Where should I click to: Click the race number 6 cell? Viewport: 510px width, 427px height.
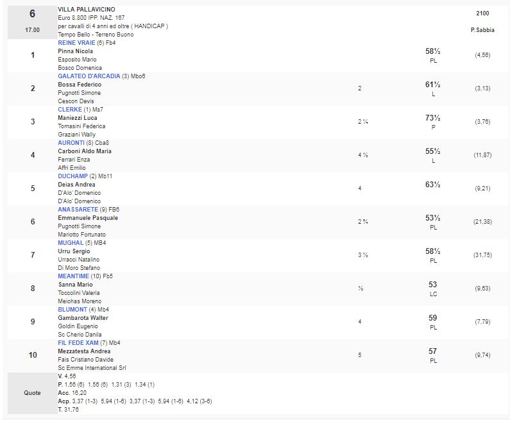[32, 13]
